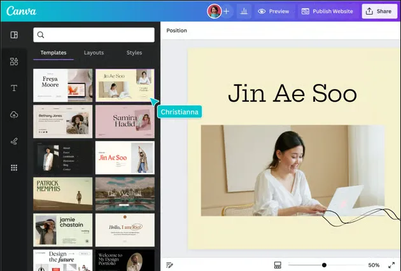Open the Design templates panel icon

coord(14,35)
